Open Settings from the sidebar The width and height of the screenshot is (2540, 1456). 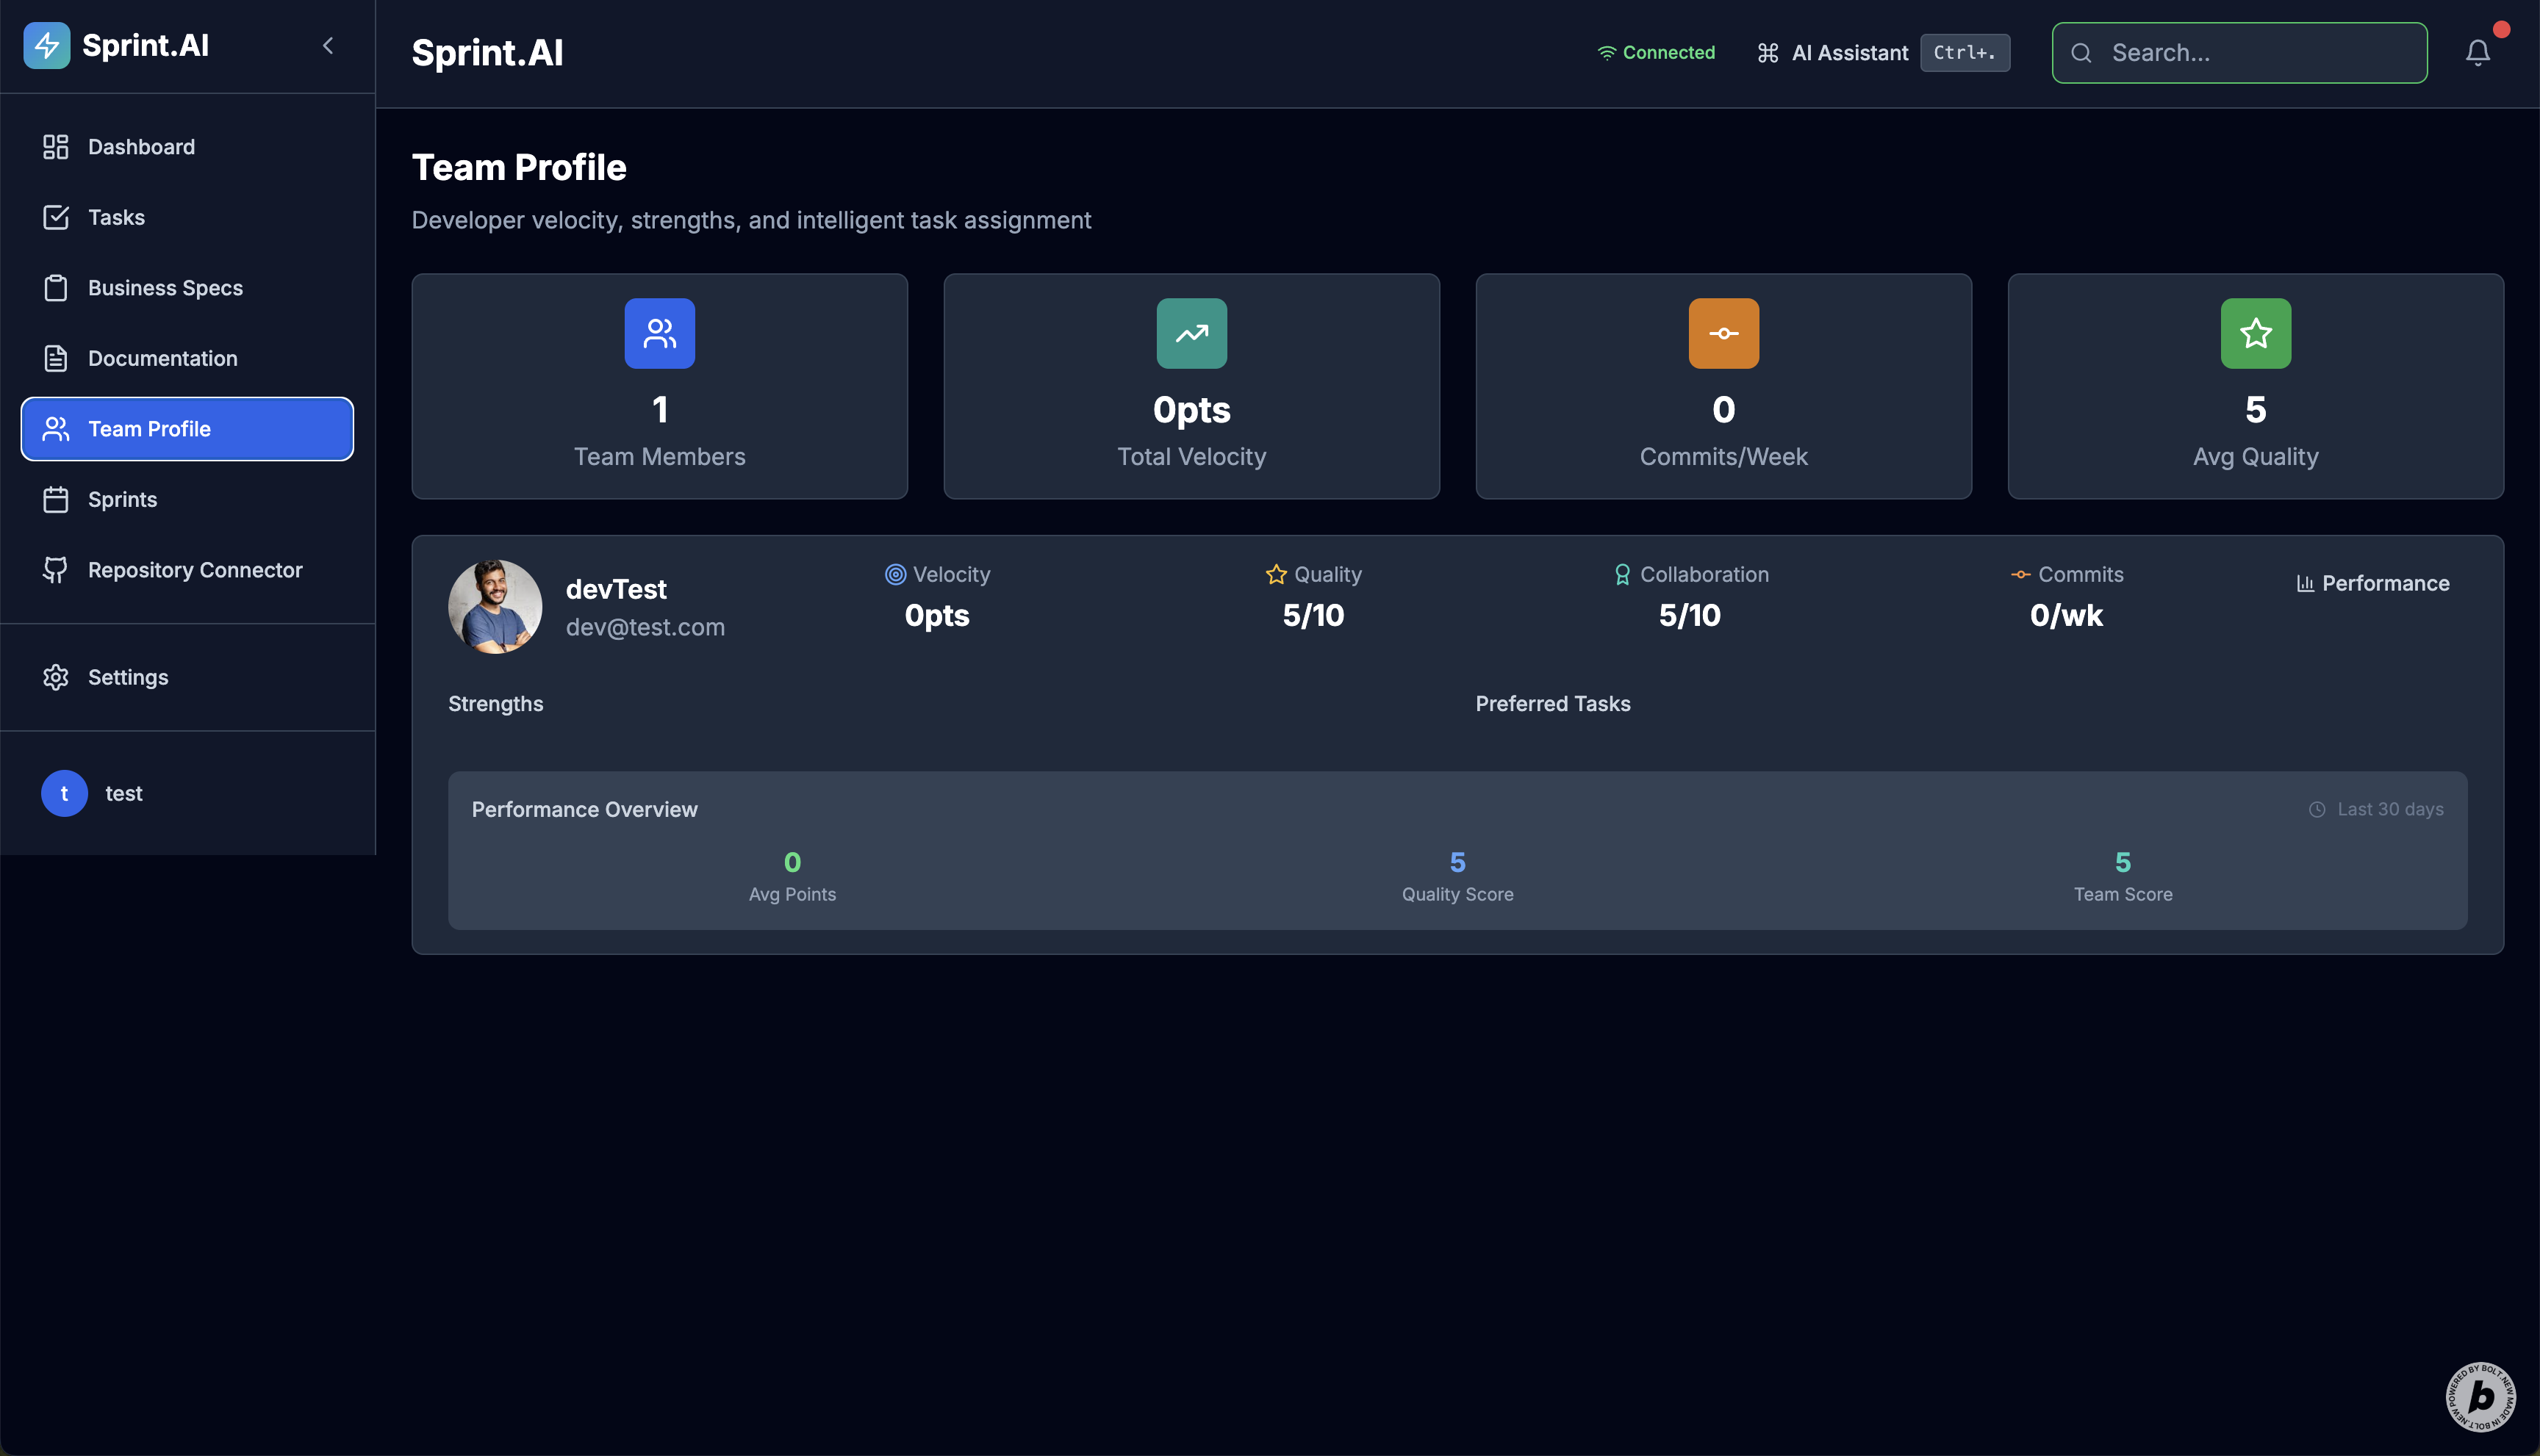pos(127,677)
